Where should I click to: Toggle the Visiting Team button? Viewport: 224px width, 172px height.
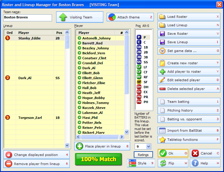pyautogui.click(x=80, y=17)
